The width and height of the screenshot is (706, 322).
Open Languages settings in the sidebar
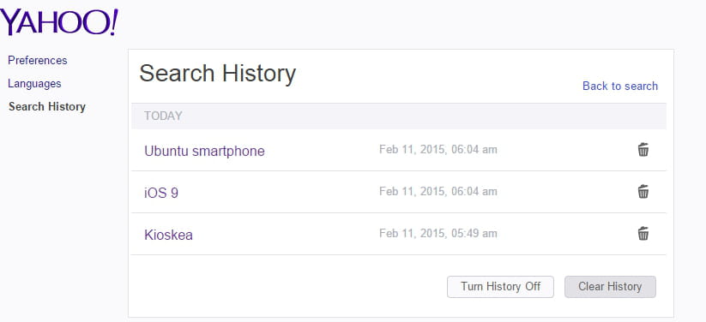coord(34,84)
